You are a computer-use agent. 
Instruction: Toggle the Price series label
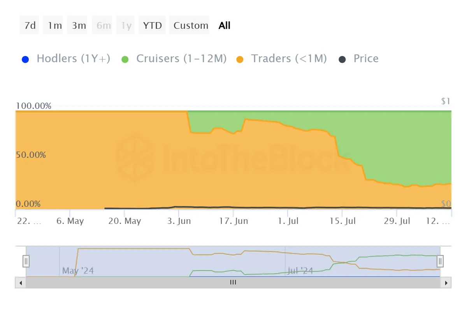[366, 59]
